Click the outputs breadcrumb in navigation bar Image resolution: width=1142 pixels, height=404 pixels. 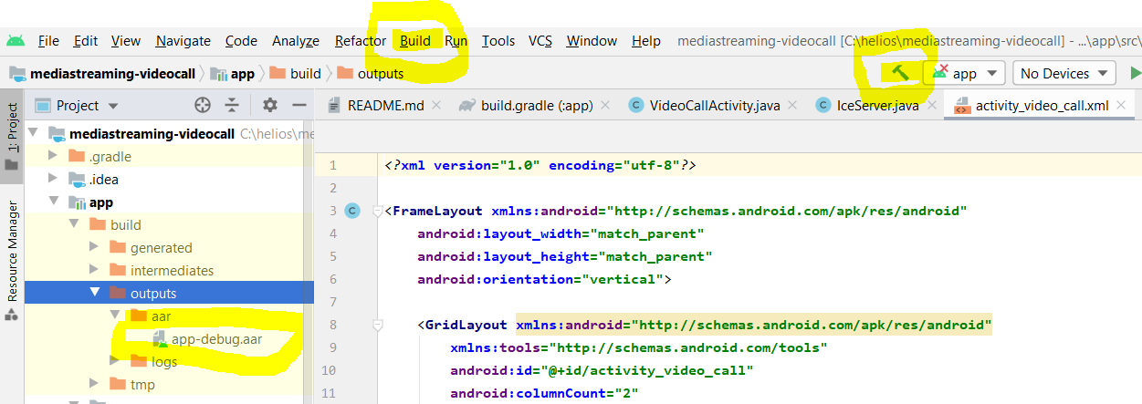pyautogui.click(x=371, y=73)
